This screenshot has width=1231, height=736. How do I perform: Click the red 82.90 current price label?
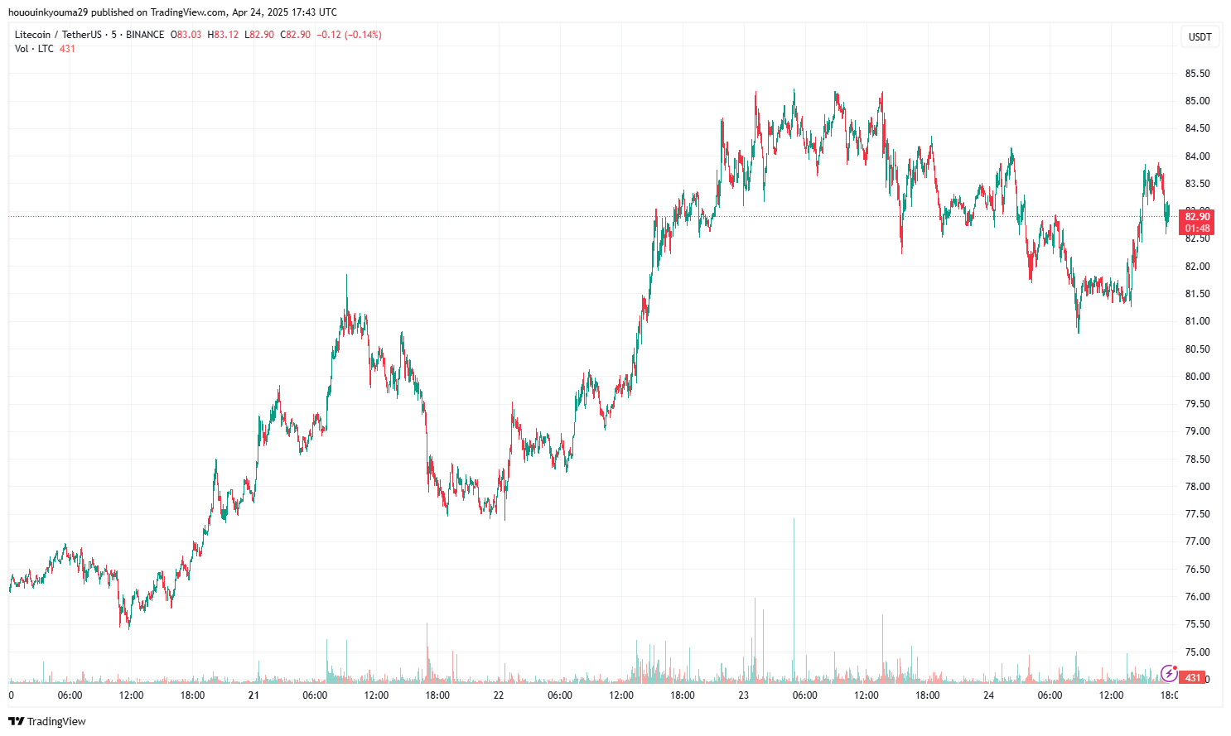[x=1197, y=217]
